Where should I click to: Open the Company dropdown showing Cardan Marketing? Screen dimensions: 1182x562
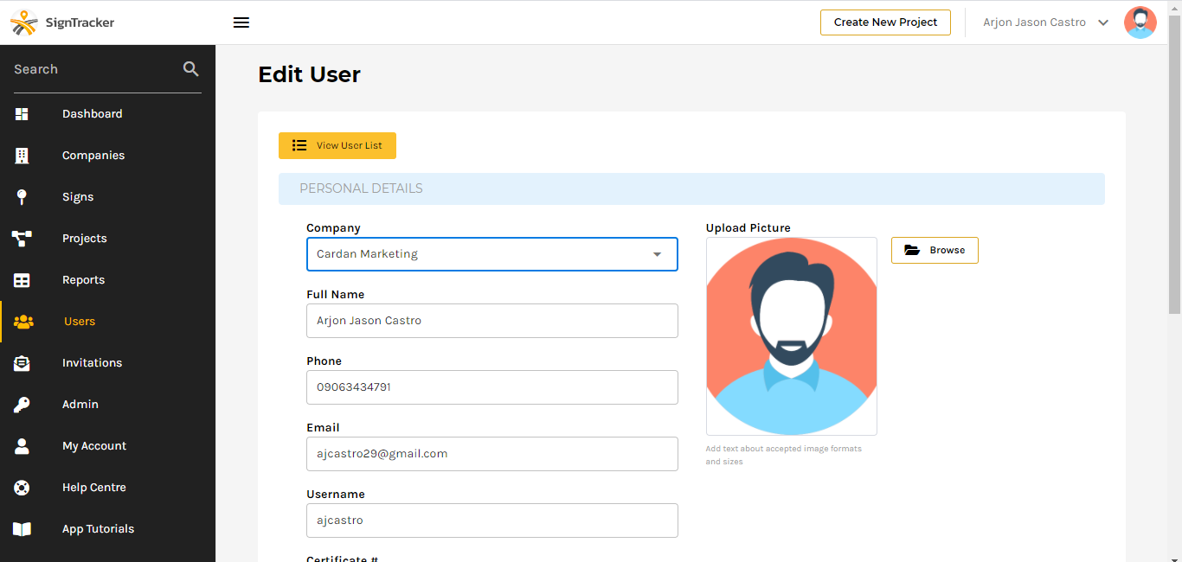[492, 254]
